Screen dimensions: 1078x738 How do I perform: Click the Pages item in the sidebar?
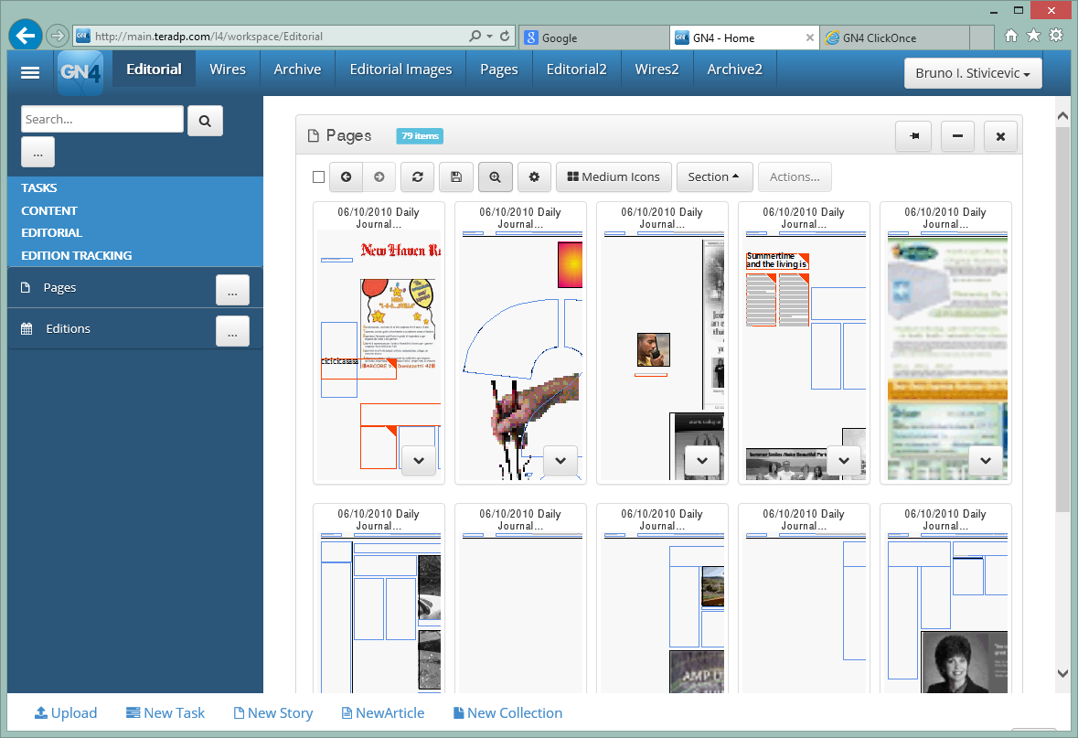(59, 287)
